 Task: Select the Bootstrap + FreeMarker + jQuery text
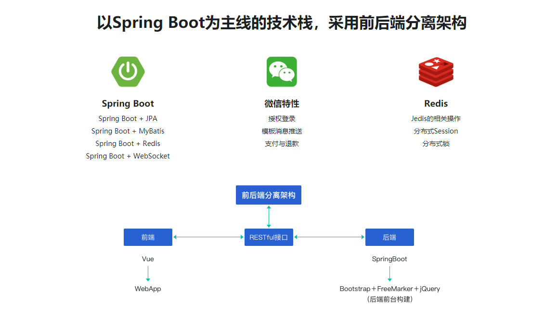click(389, 289)
